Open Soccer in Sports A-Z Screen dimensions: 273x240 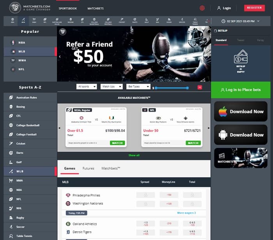pyautogui.click(x=30, y=227)
